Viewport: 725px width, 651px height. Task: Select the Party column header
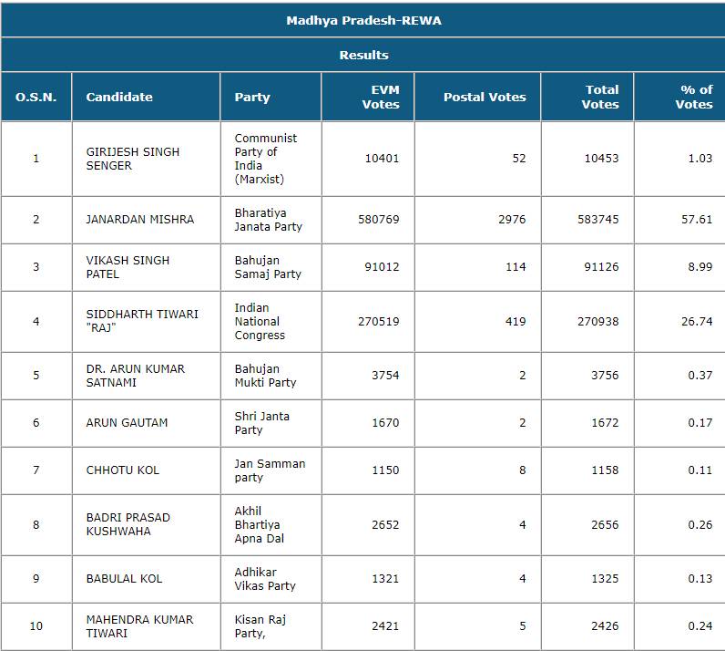click(x=252, y=97)
